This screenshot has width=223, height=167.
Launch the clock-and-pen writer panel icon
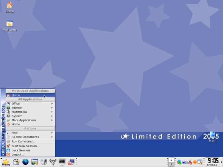[44, 162]
